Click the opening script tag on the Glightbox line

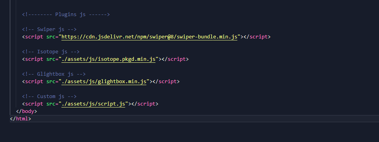tap(33, 82)
